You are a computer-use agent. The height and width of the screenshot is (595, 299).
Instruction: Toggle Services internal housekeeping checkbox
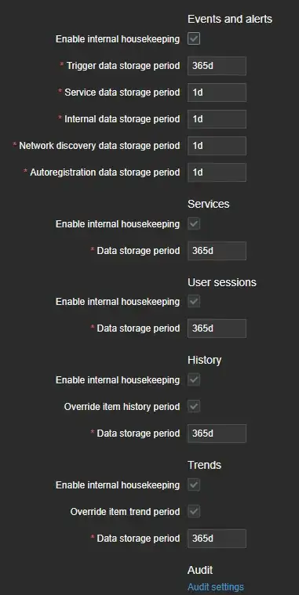pos(194,224)
